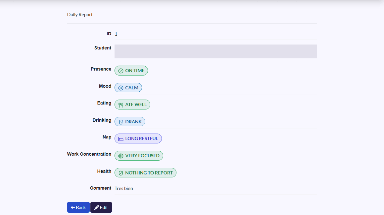Click the Student label

pyautogui.click(x=103, y=48)
